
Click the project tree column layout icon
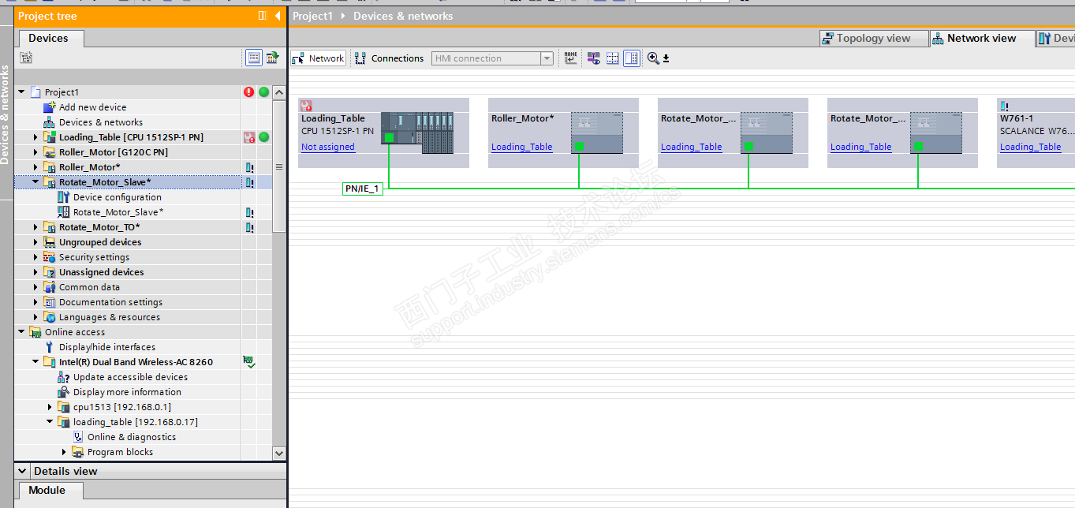[263, 16]
